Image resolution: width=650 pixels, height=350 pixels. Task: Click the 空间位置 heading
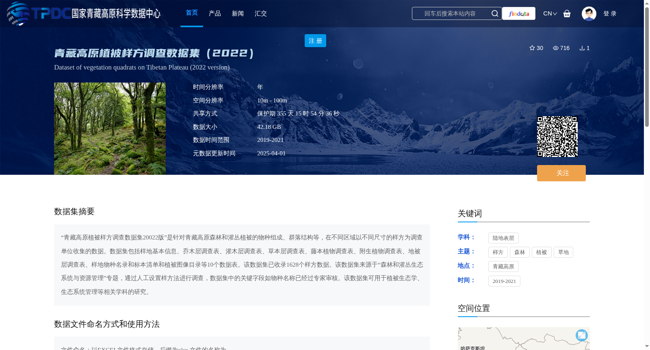474,308
